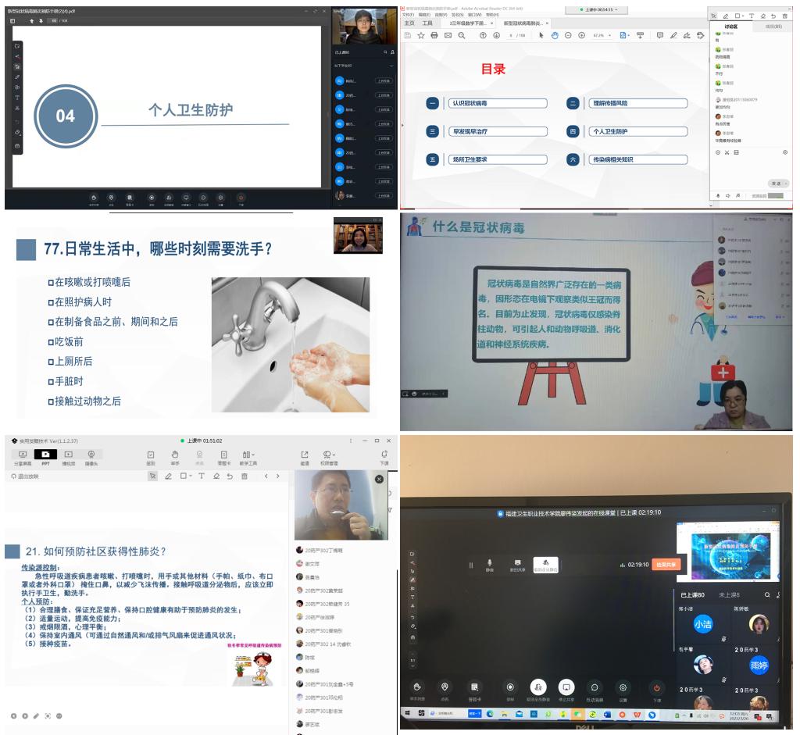Click the 邀请 invite icon

[305, 455]
